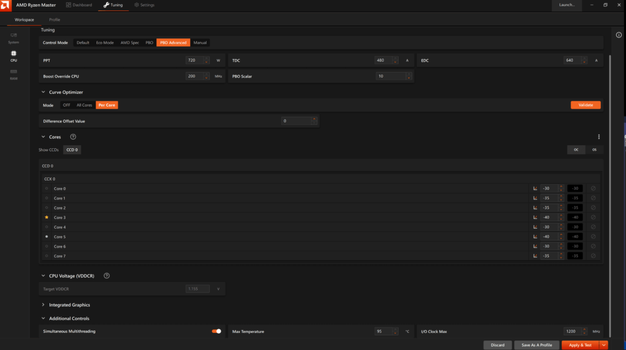Open the Settings tab
Screen dimensions: 626x350
(144, 5)
